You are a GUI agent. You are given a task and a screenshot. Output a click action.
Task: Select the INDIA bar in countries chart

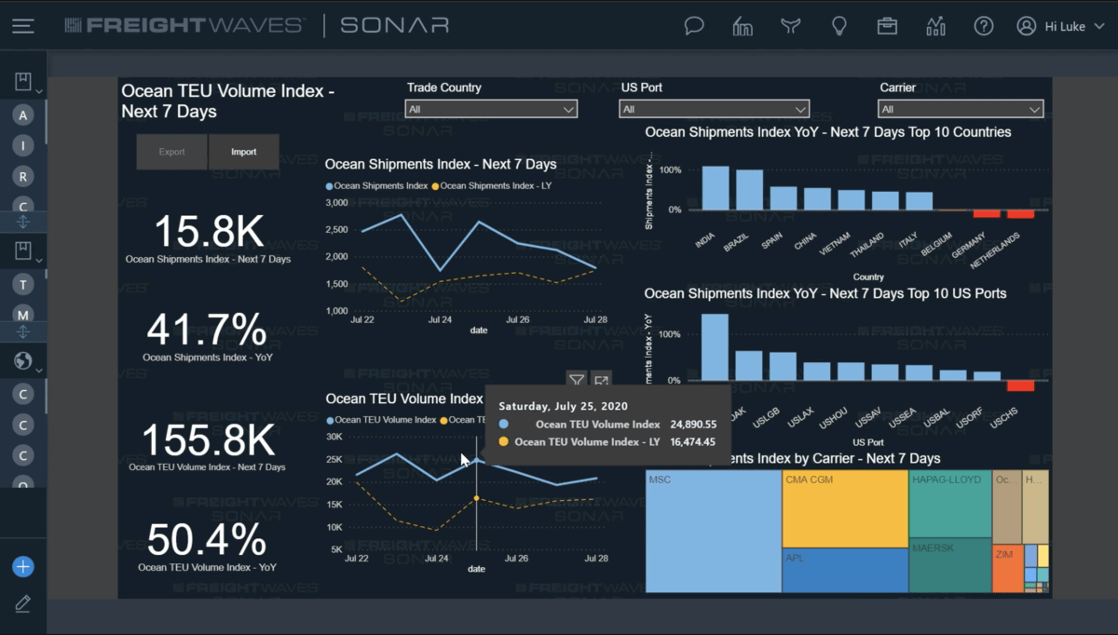click(716, 188)
